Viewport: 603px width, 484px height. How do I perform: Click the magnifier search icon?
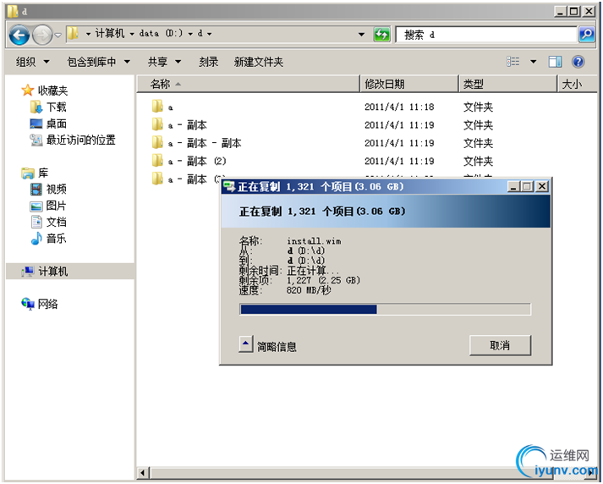pos(586,35)
